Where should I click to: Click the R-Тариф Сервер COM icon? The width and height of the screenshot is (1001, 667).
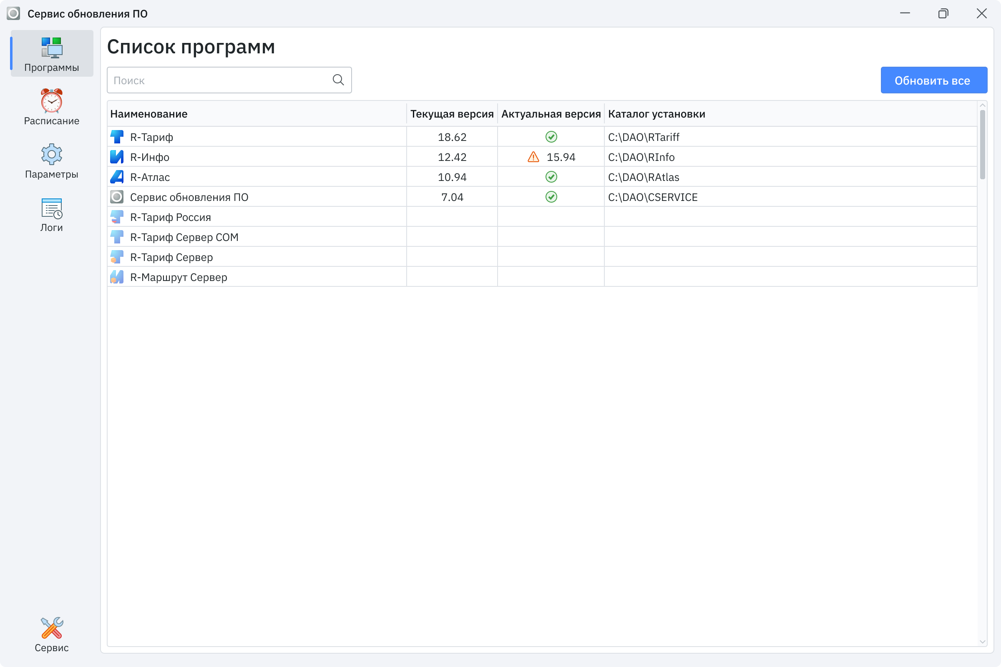click(x=117, y=237)
